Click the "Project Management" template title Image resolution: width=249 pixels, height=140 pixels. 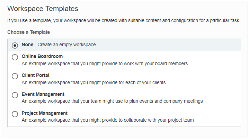(44, 113)
